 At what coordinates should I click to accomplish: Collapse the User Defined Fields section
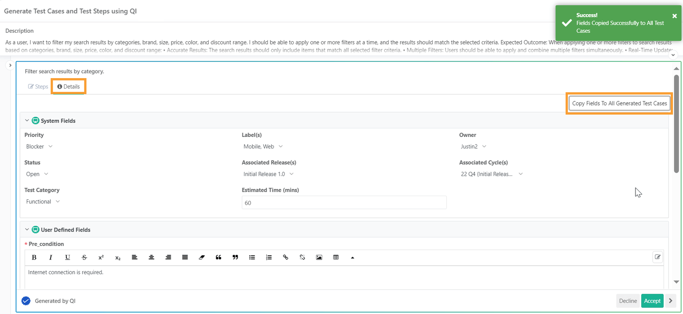point(27,229)
